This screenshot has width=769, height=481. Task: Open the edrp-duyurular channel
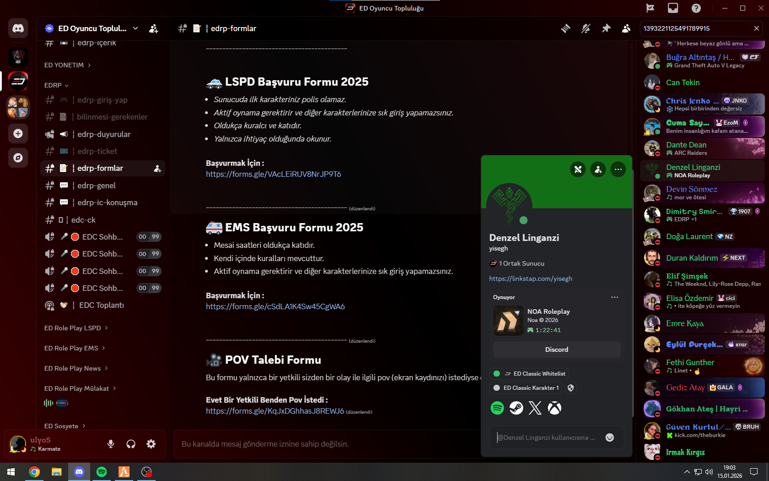tap(103, 134)
